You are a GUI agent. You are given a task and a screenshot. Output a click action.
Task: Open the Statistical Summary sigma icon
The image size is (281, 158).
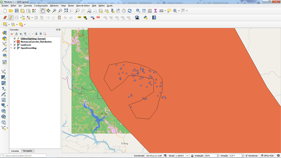coord(156,11)
